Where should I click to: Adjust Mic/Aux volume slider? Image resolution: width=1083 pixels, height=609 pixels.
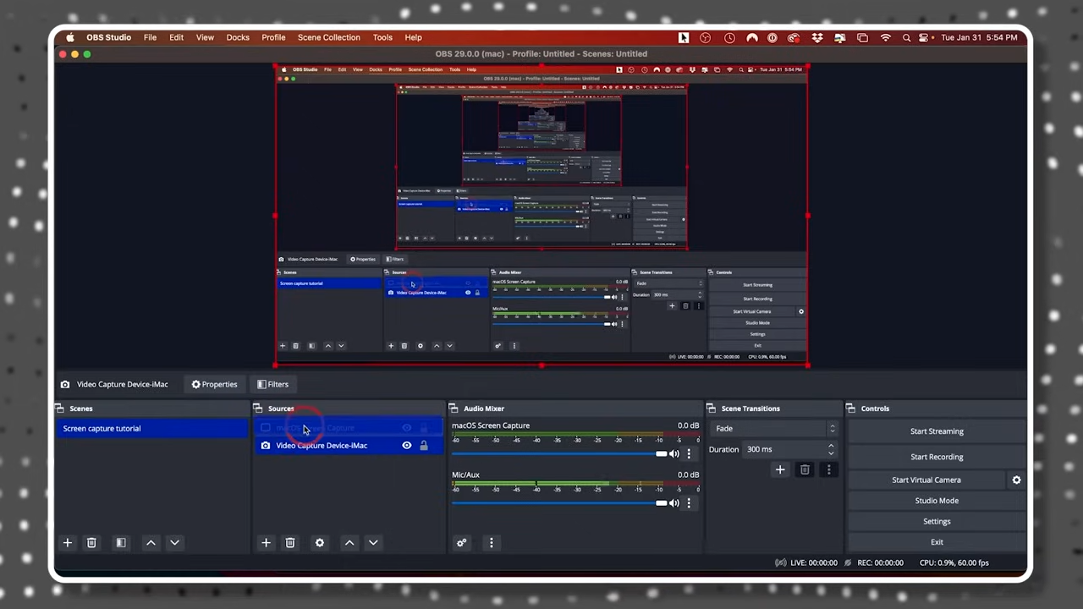tap(559, 503)
